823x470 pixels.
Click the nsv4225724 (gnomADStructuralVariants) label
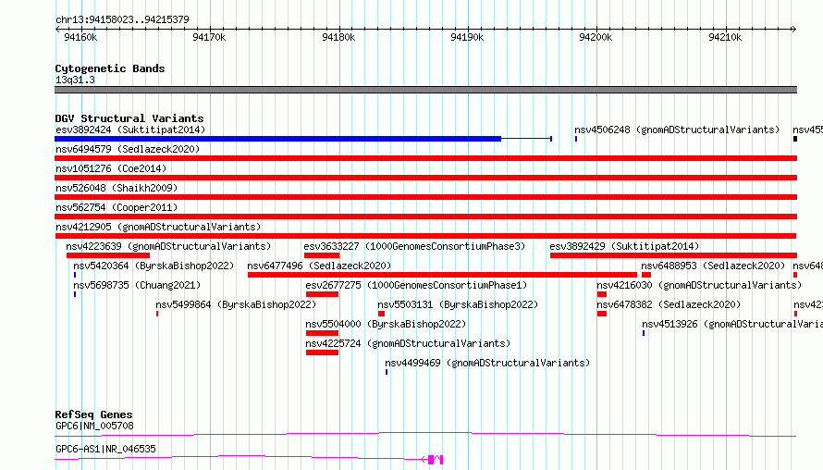(x=408, y=343)
